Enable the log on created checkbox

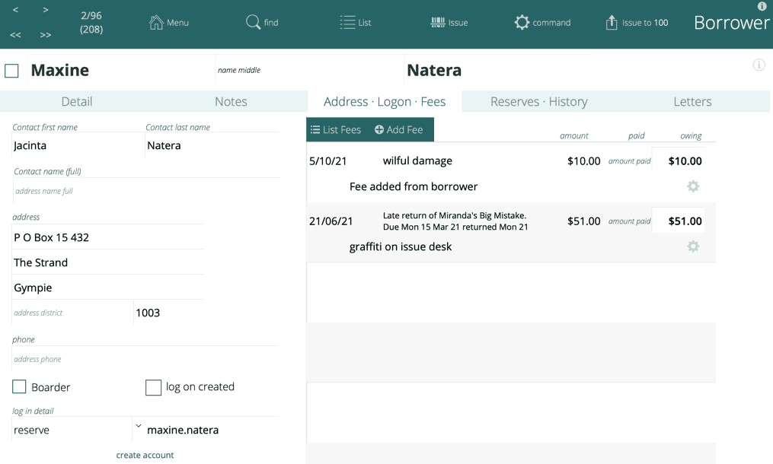pos(153,387)
